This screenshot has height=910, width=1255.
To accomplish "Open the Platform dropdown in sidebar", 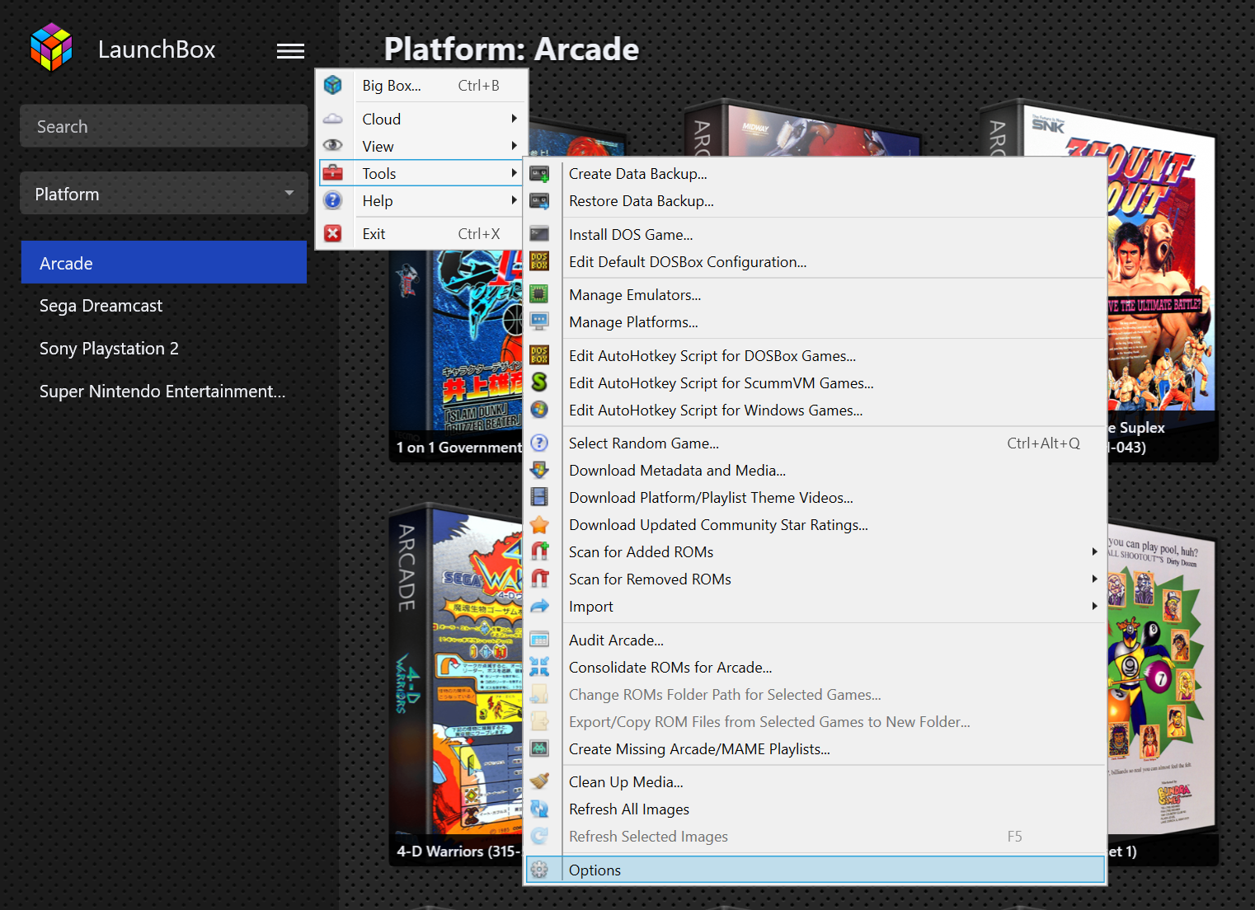I will pyautogui.click(x=163, y=194).
